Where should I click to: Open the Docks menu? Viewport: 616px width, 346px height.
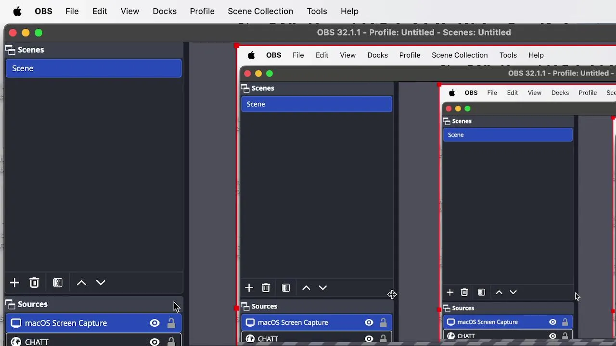pyautogui.click(x=165, y=11)
